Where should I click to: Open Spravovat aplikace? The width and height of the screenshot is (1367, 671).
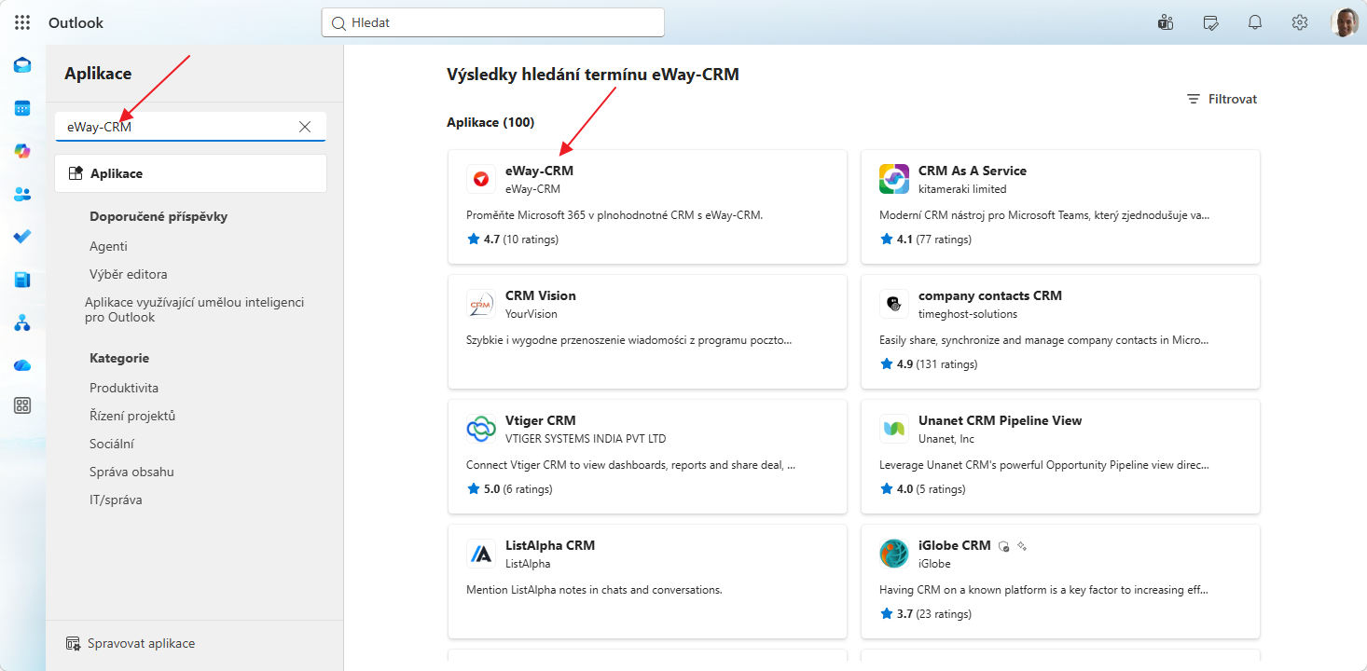131,643
